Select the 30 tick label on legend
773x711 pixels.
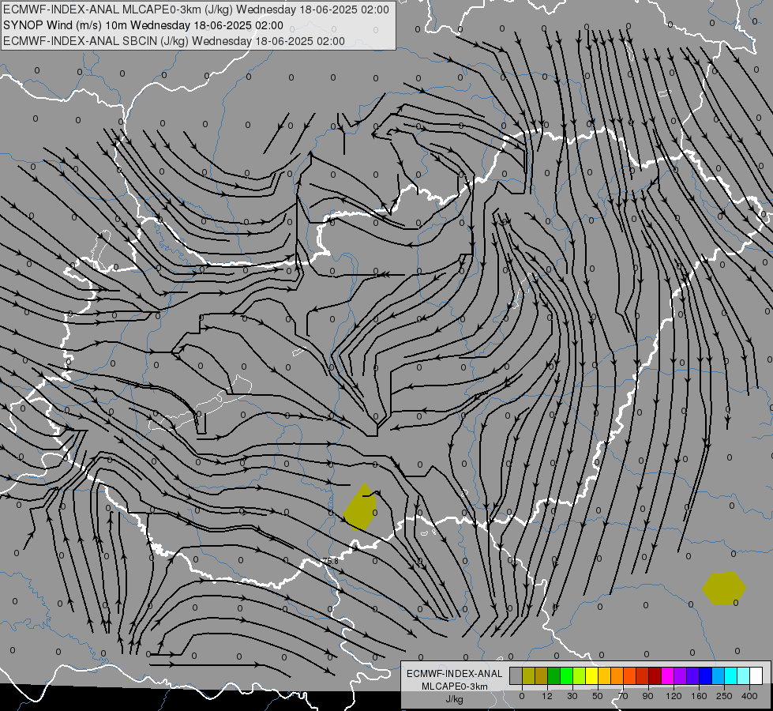pos(572,696)
